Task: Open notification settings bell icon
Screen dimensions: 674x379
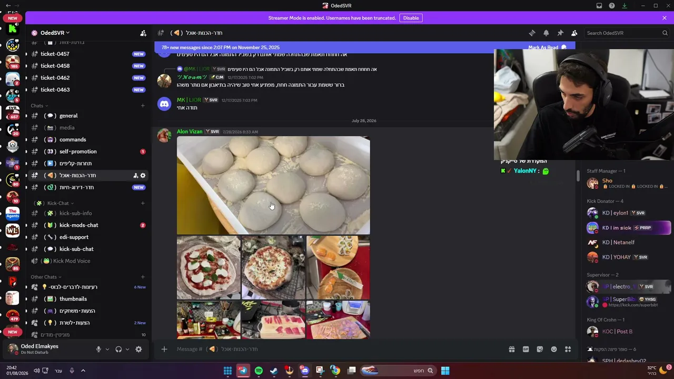Action: [546, 33]
